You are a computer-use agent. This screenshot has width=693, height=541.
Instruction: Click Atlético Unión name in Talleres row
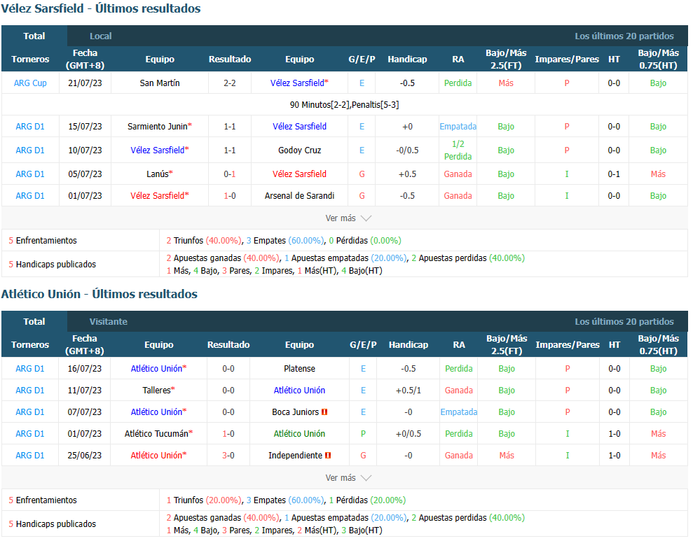pyautogui.click(x=299, y=391)
